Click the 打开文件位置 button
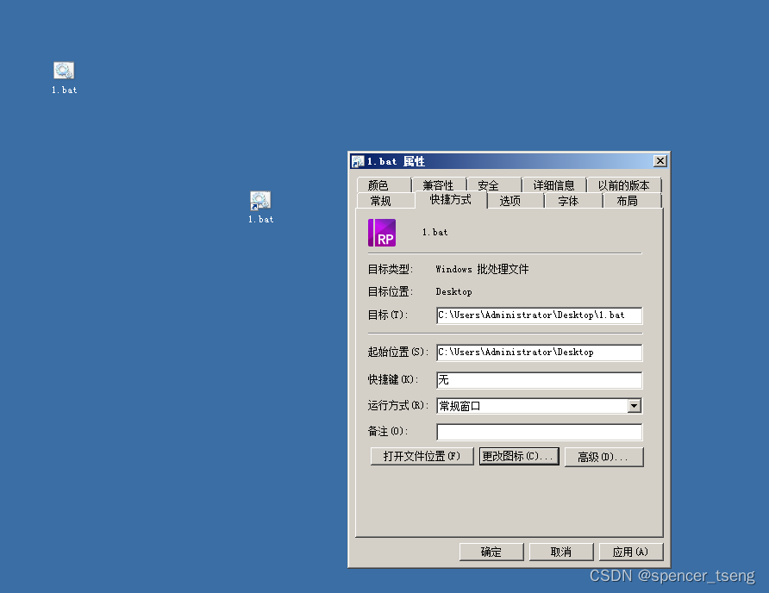This screenshot has height=593, width=769. 422,457
